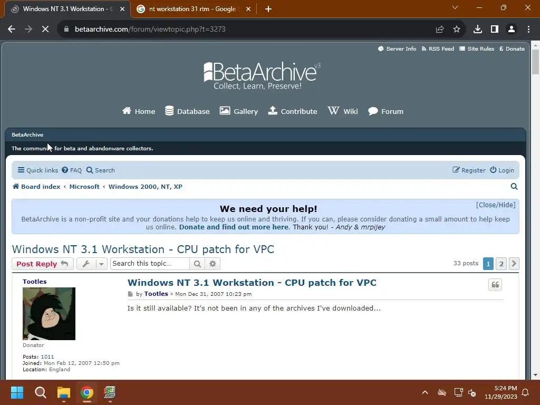Go to next page arrow

514,264
